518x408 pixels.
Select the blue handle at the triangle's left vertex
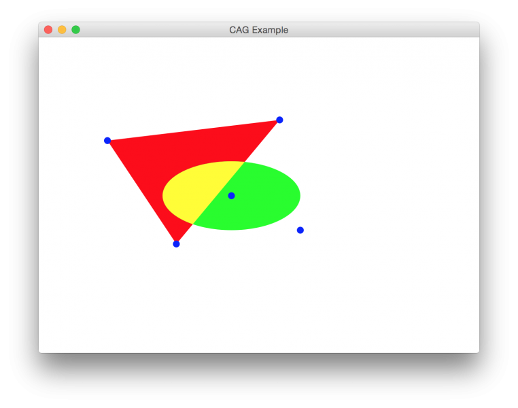107,141
